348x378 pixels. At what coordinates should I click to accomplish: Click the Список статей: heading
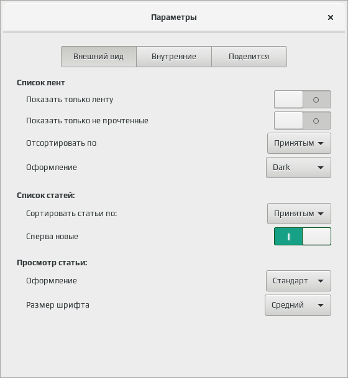(x=46, y=196)
